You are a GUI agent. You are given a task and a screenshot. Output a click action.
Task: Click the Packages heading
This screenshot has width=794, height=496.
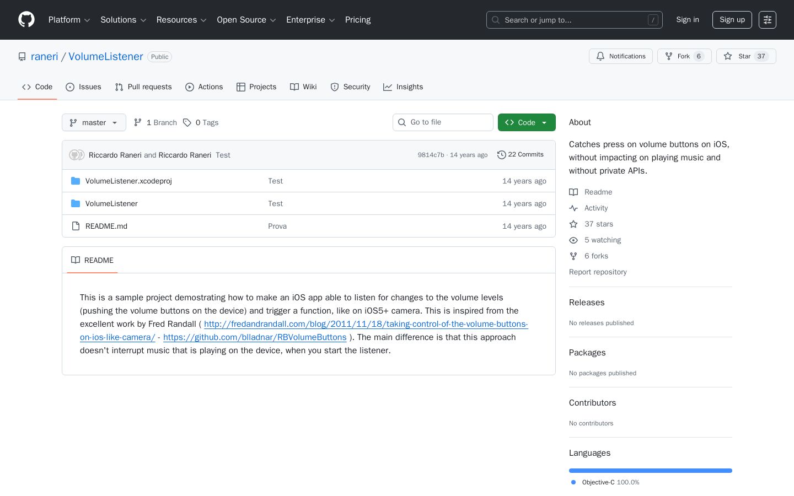click(587, 353)
